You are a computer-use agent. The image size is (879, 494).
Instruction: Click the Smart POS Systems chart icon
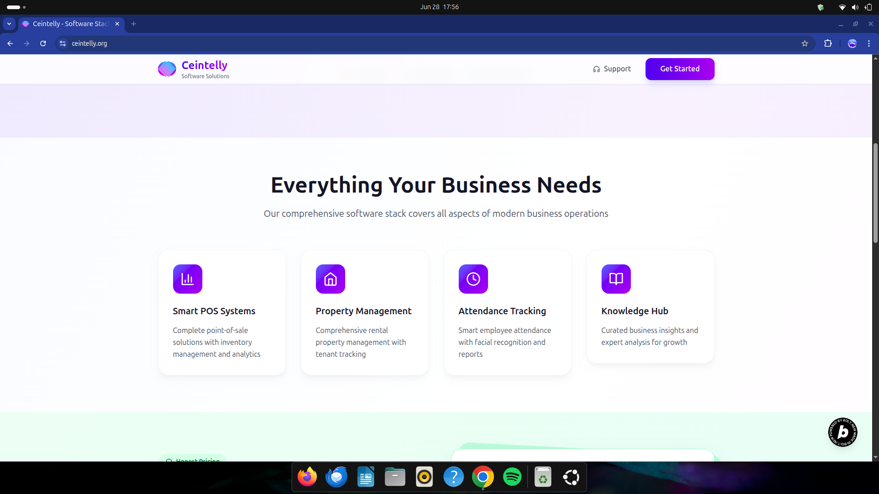point(187,279)
